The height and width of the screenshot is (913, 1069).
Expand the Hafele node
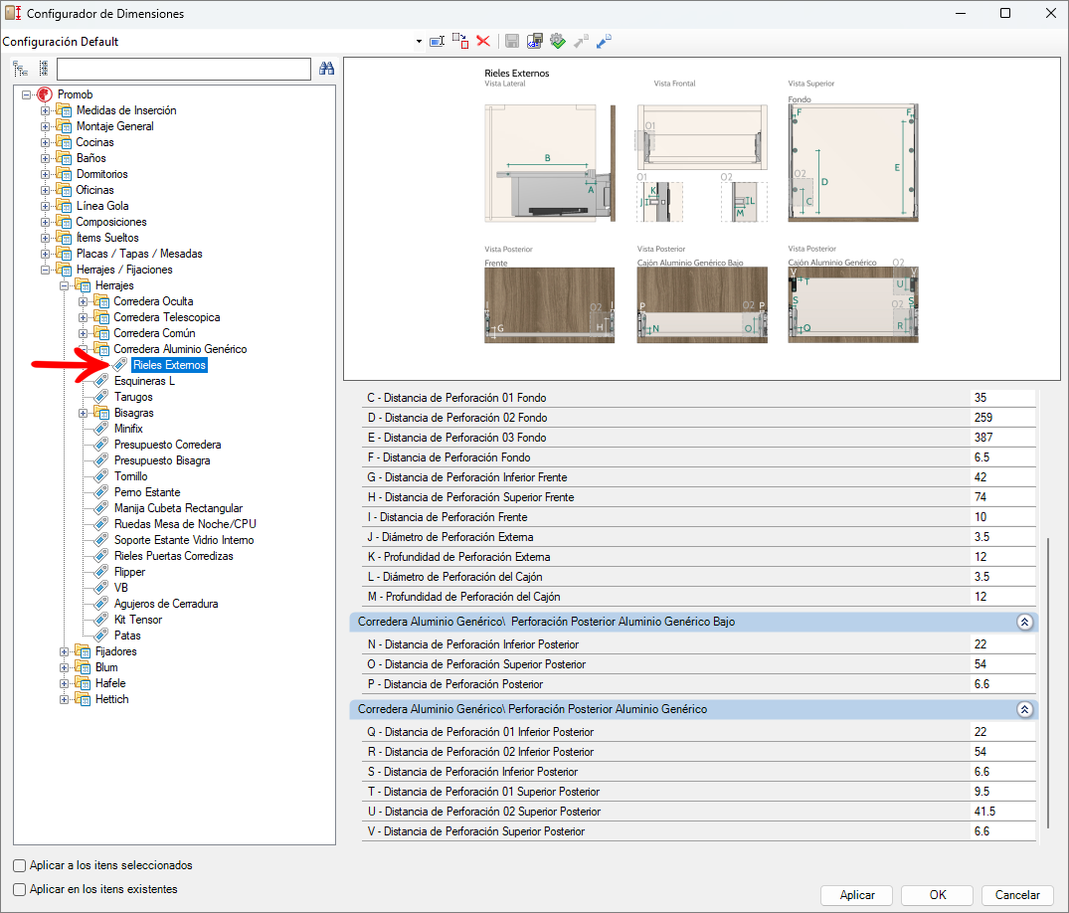(64, 683)
